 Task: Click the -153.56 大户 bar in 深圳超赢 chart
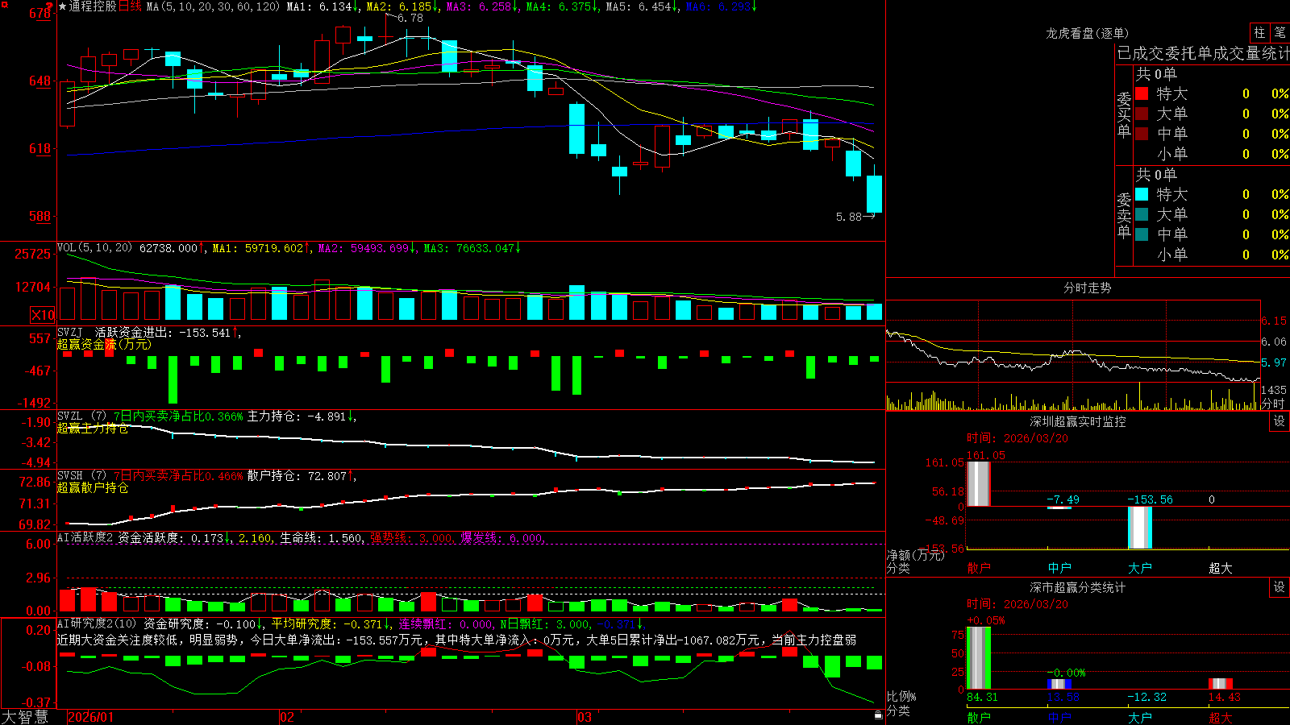(1140, 528)
